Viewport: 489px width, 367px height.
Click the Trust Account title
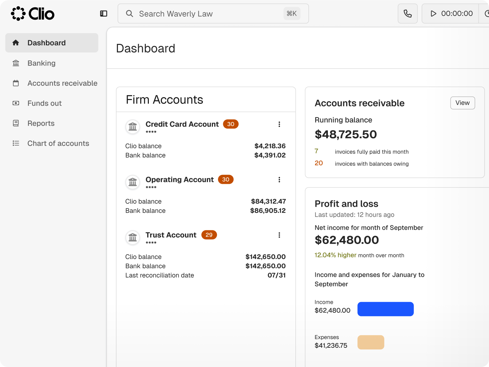171,235
